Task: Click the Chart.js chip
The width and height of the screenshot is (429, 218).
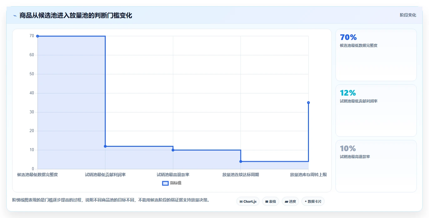Action: click(248, 201)
